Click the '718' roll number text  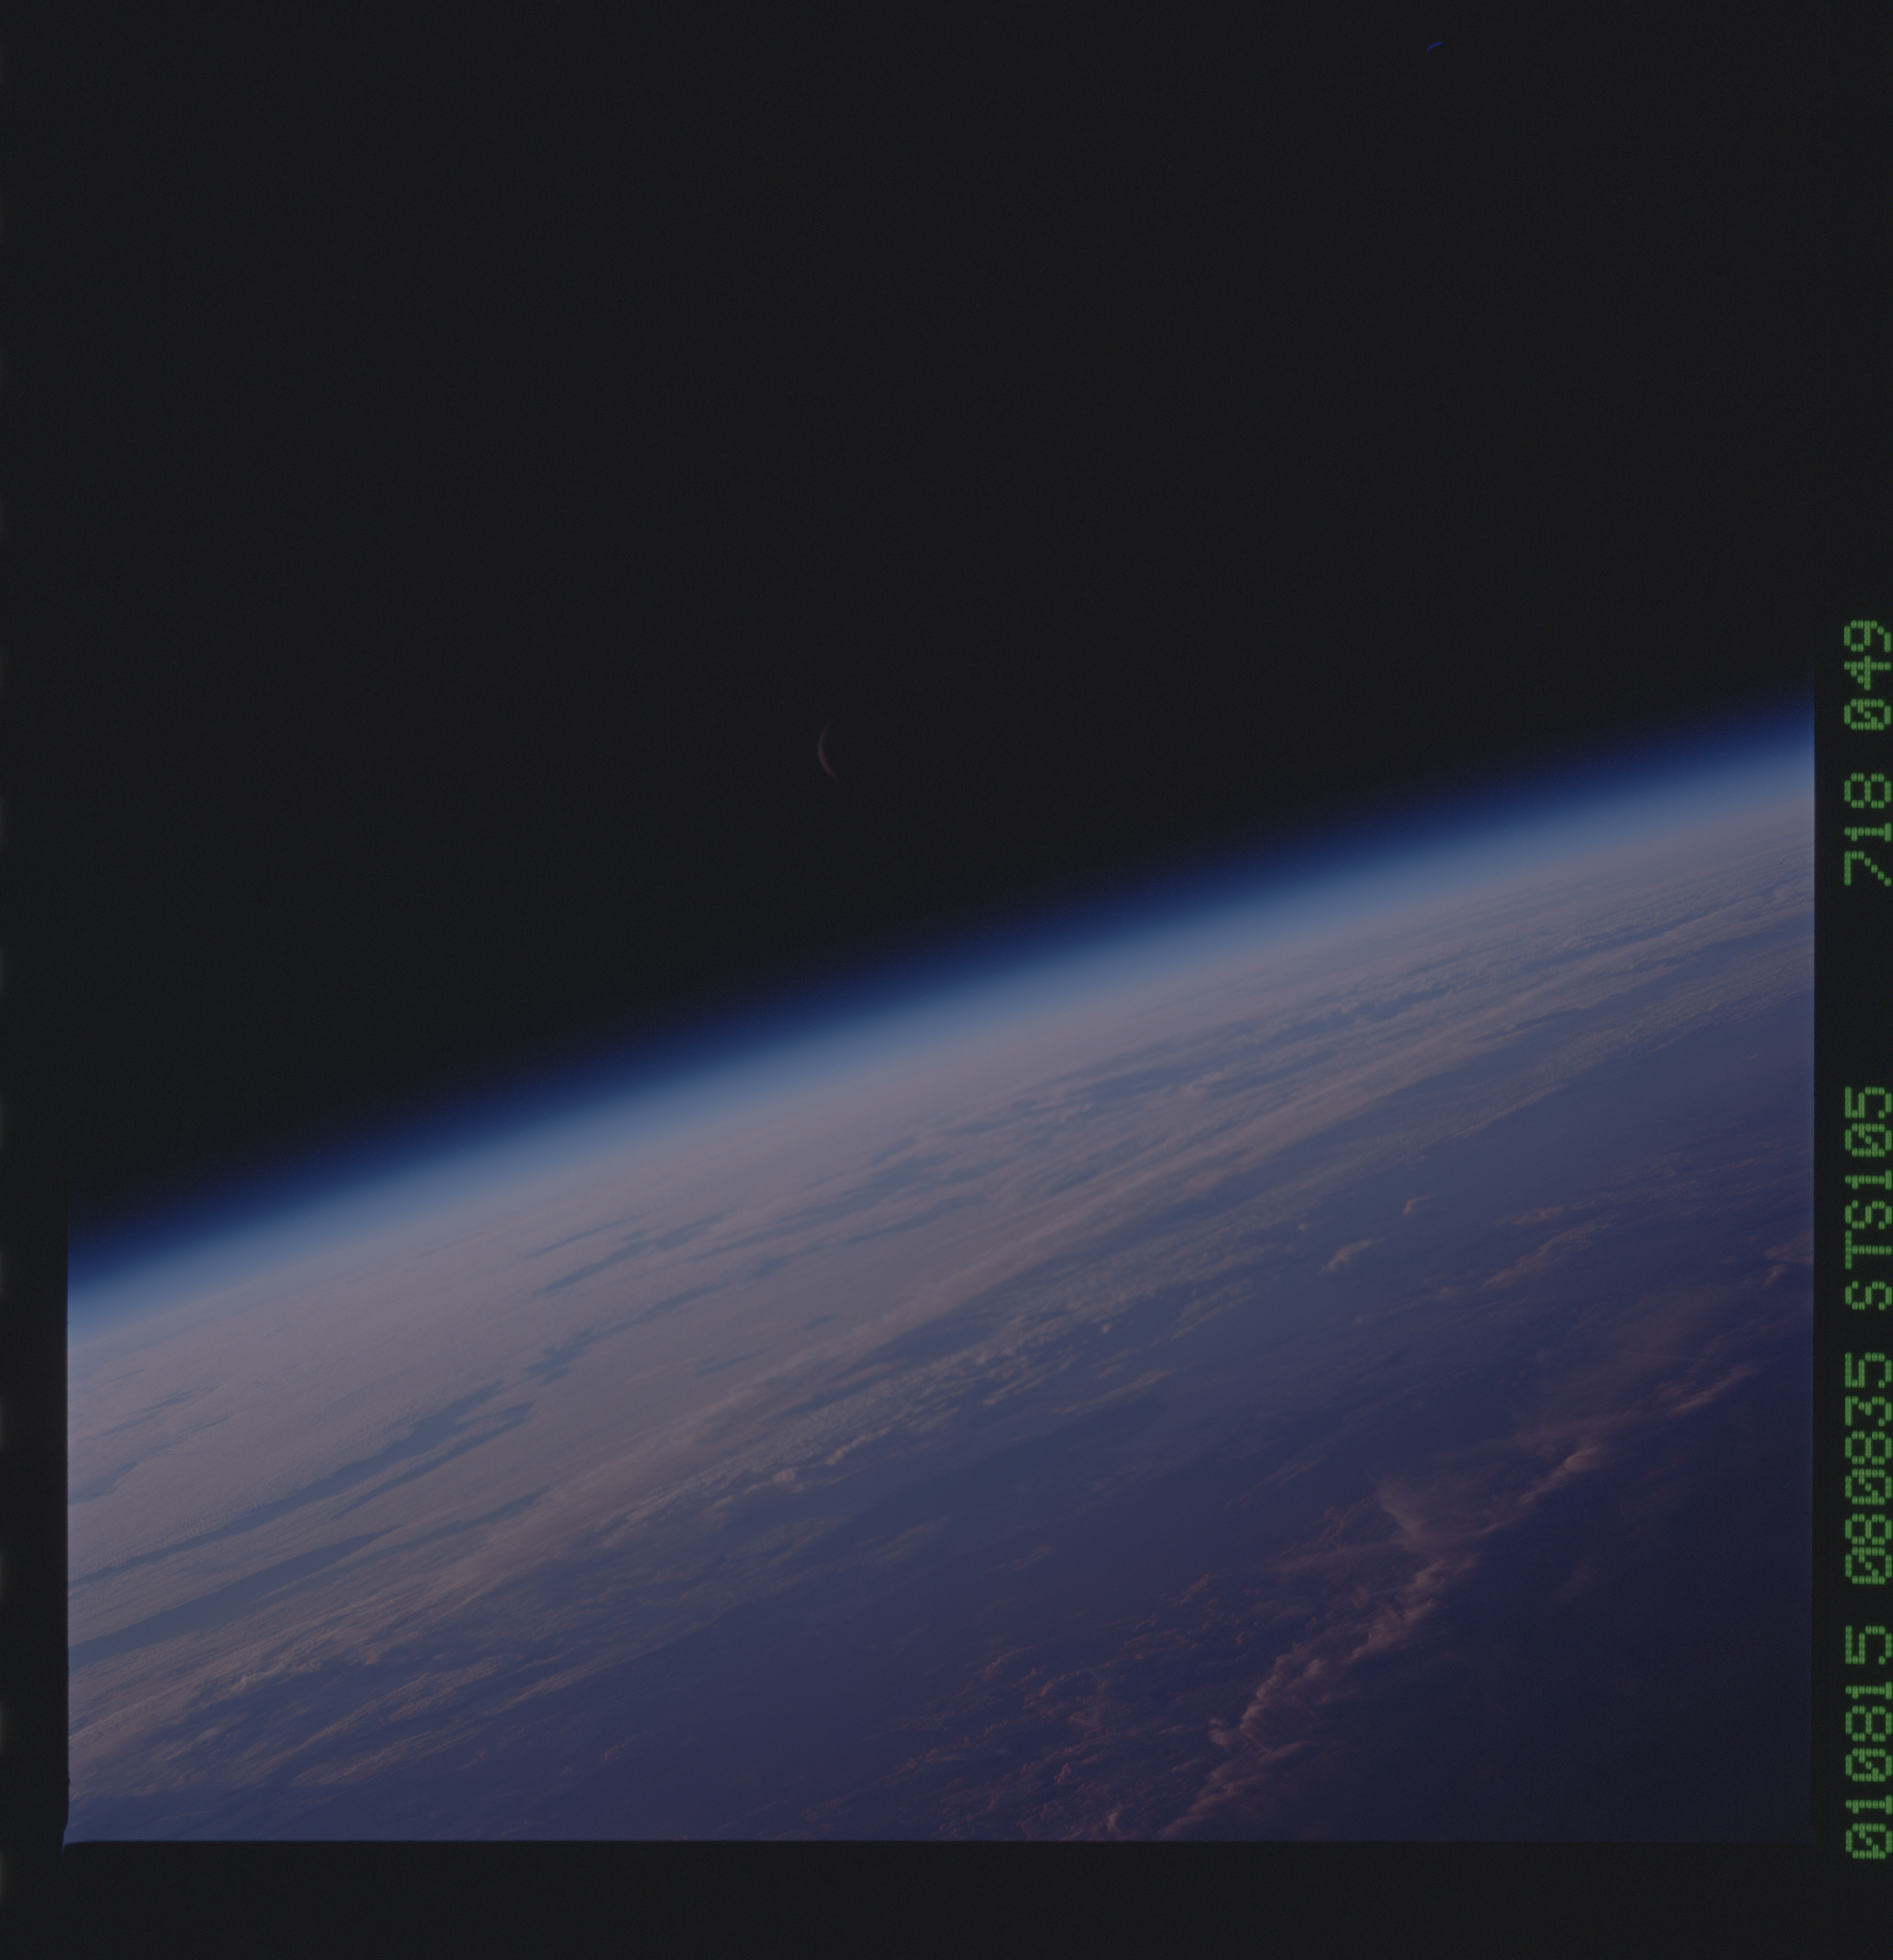click(1867, 829)
